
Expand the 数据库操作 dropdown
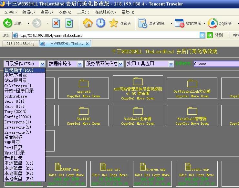tap(80, 64)
